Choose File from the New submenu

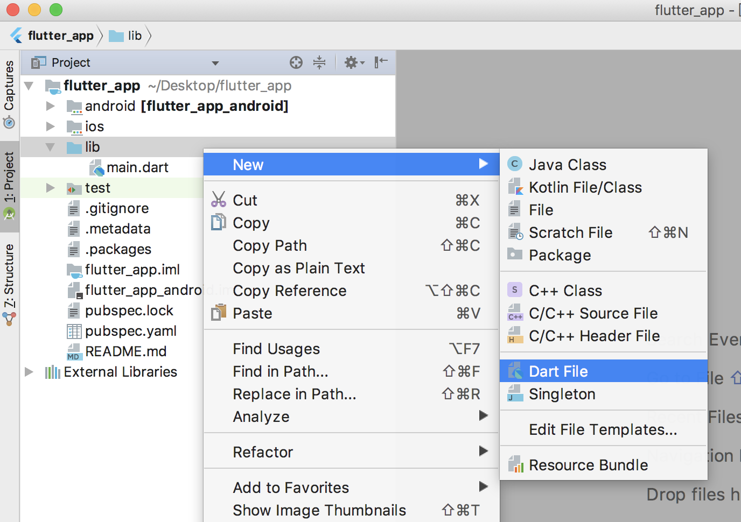click(603, 210)
